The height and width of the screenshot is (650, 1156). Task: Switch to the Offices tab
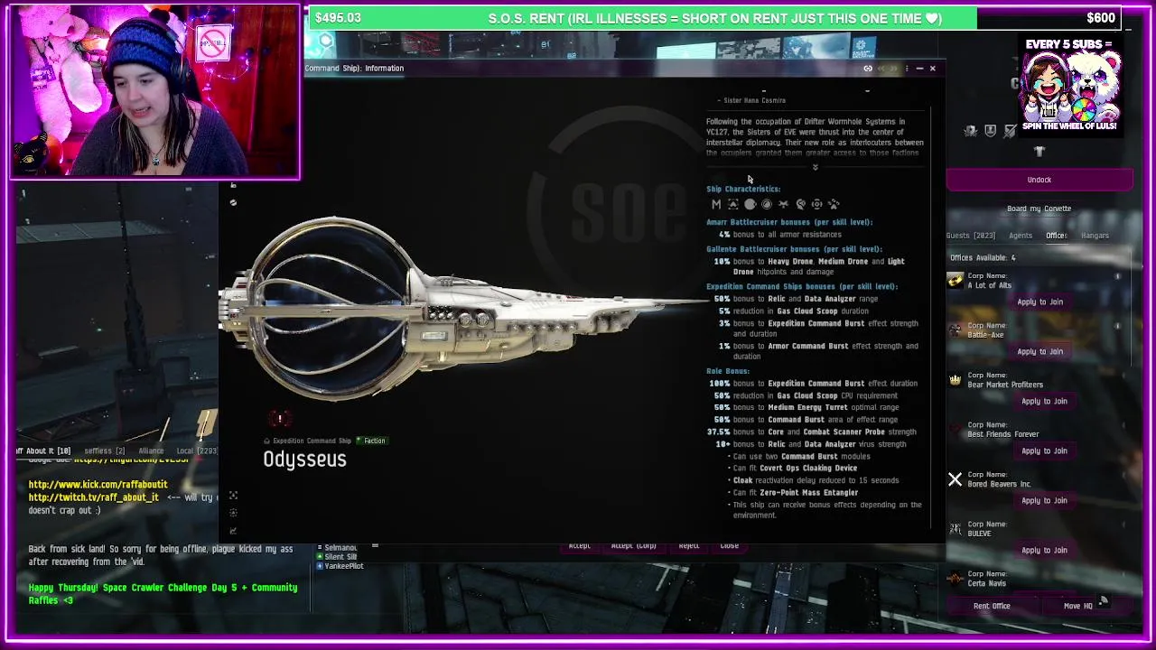[x=1056, y=236]
